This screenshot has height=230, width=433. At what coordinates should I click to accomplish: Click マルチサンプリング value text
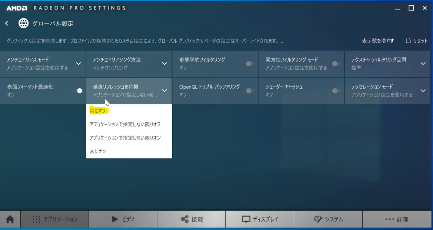coord(110,68)
